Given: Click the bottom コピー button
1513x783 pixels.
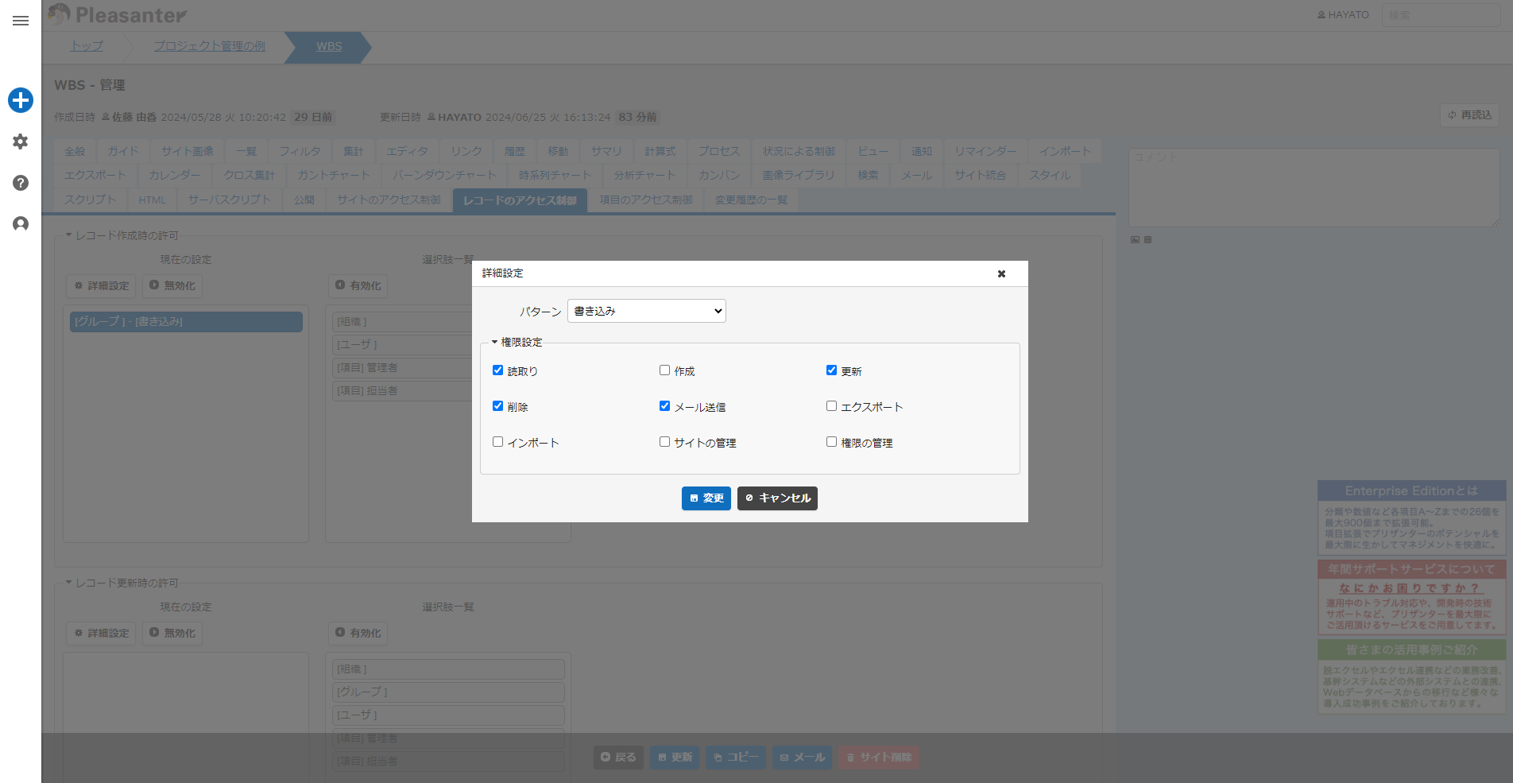Looking at the screenshot, I should click(736, 758).
